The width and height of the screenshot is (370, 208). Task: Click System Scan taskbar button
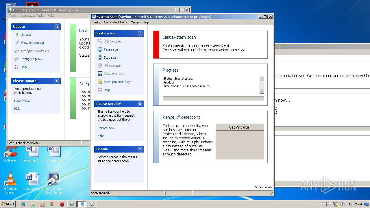[x=82, y=204]
